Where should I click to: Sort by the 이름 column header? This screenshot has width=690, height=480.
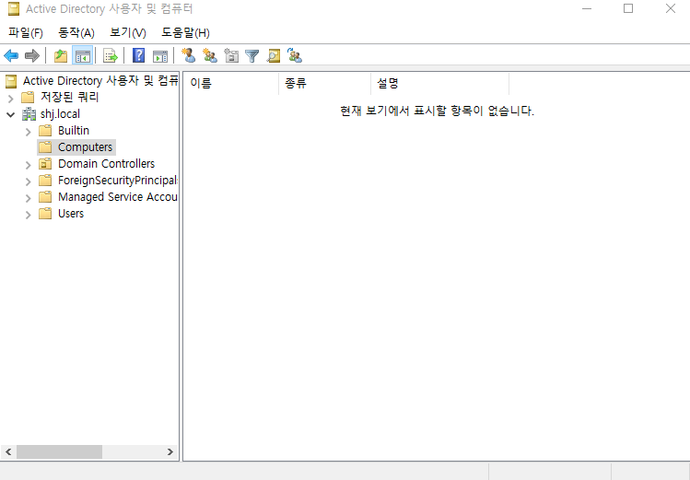click(x=231, y=83)
